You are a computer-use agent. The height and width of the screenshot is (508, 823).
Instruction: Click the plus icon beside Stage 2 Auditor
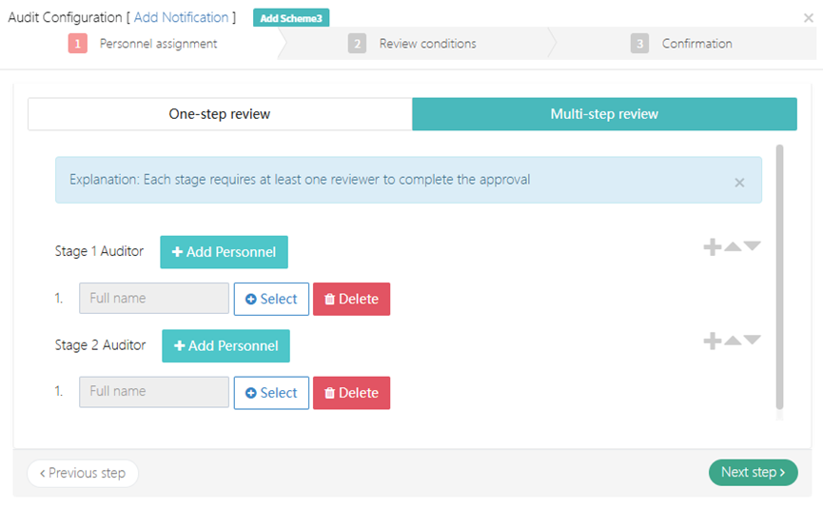point(711,341)
